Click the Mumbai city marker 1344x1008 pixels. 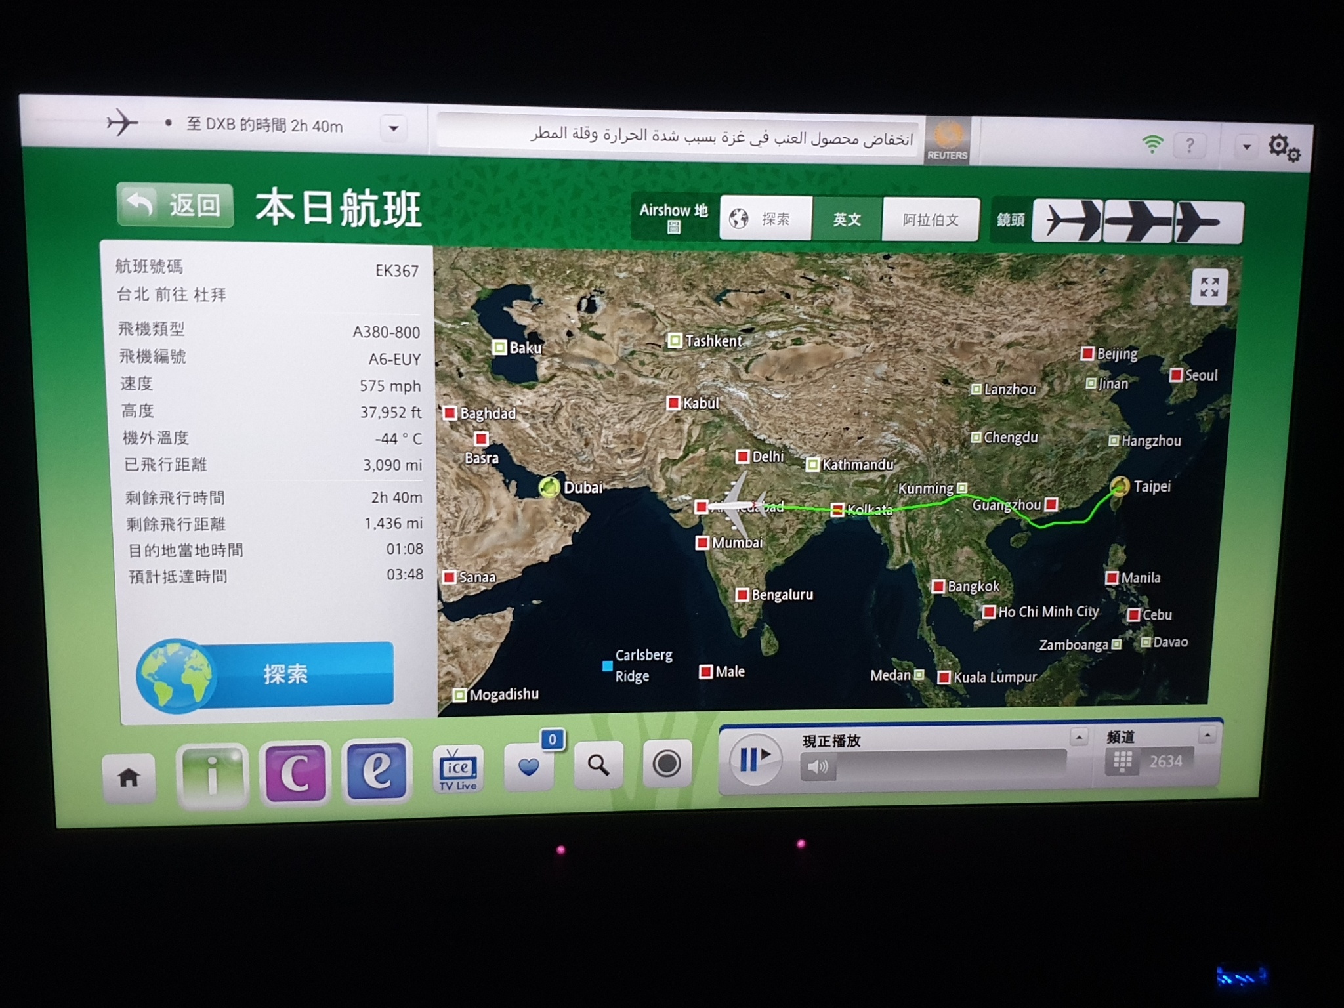tap(702, 543)
